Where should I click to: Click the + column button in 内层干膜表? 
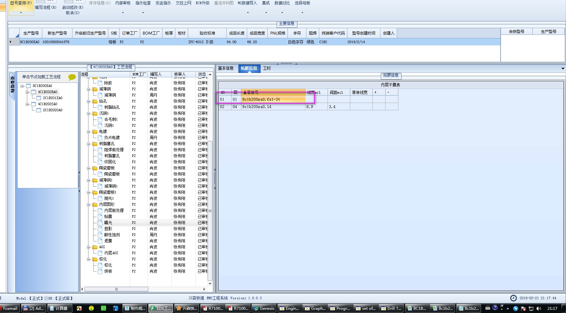click(379, 92)
